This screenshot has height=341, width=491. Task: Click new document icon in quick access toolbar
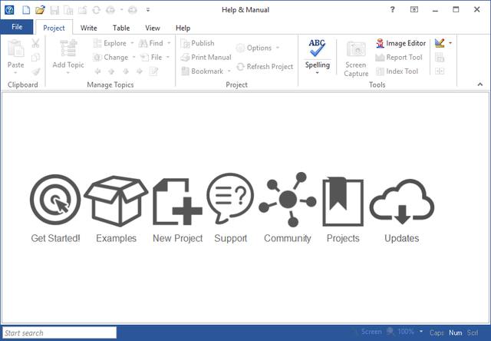coord(25,9)
